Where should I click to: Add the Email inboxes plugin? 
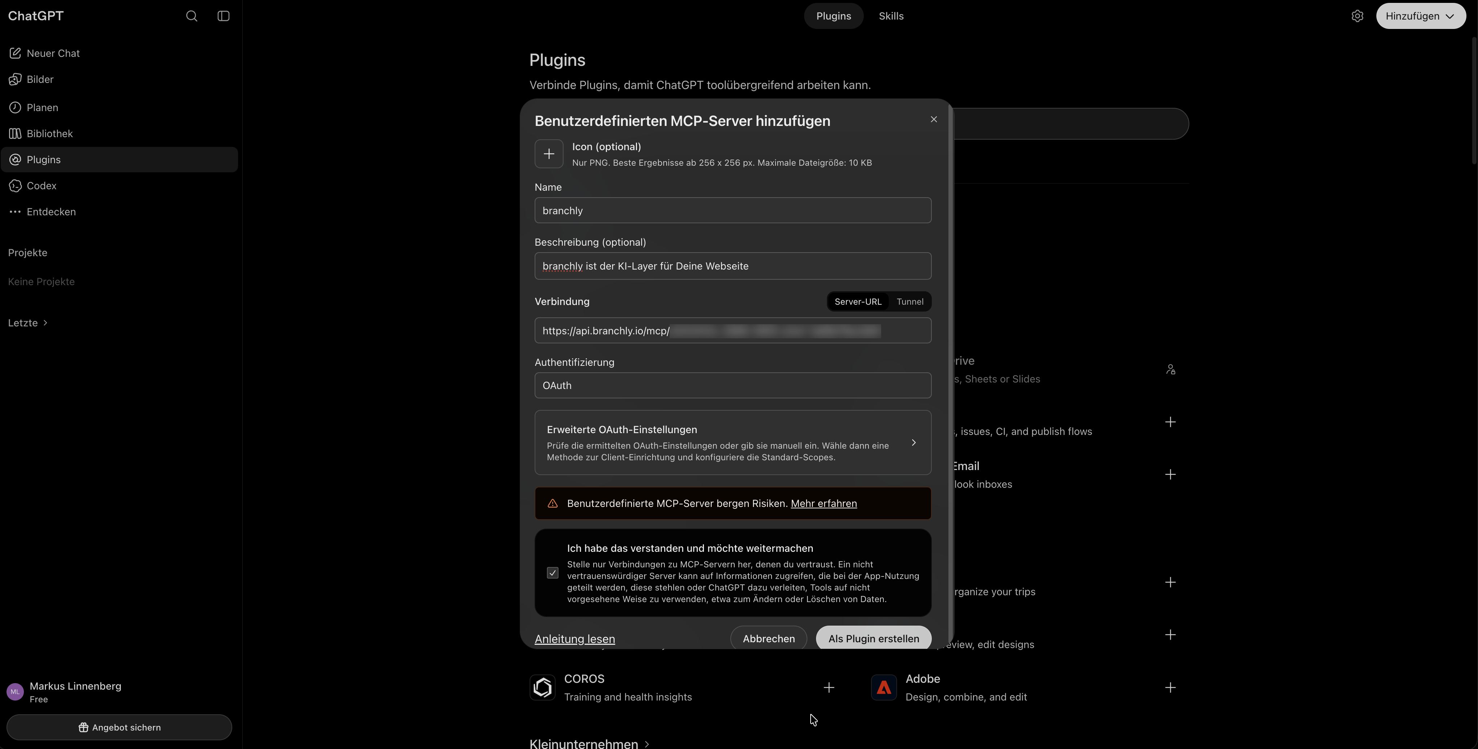(x=1170, y=475)
